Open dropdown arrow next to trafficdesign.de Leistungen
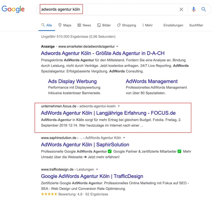 click(x=97, y=169)
